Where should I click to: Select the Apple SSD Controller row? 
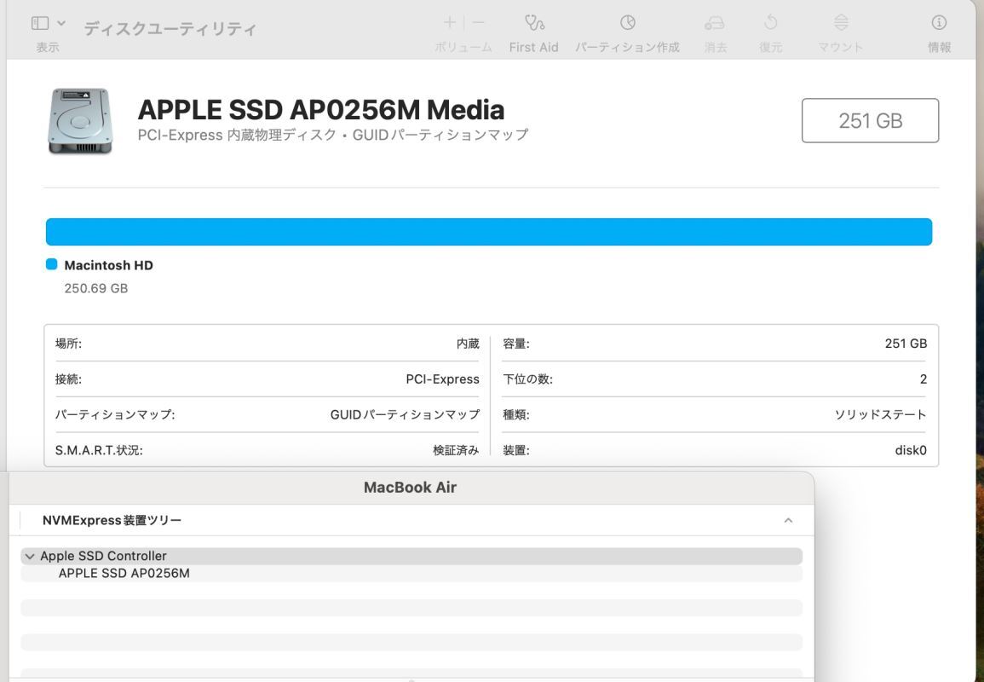tap(103, 556)
